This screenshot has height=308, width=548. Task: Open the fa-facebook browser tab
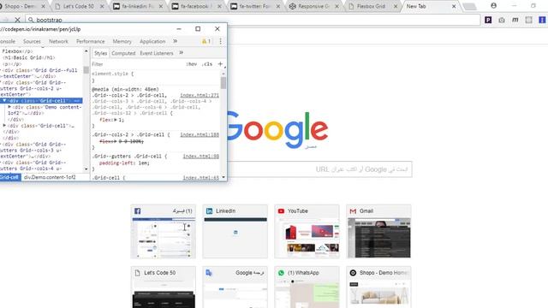click(x=196, y=6)
